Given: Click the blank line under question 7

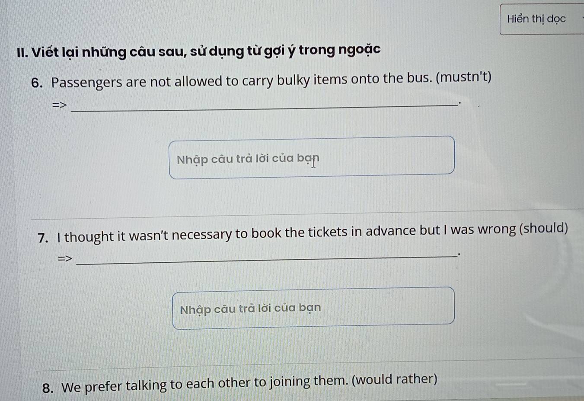Looking at the screenshot, I should click(266, 258).
